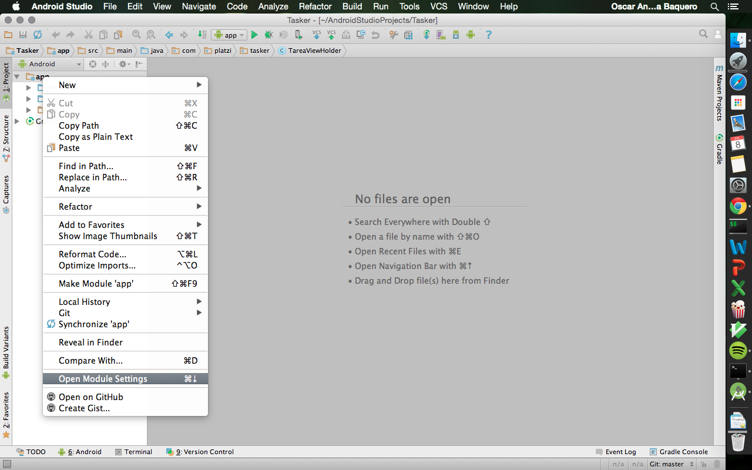Open the Analyze submenu

point(126,189)
